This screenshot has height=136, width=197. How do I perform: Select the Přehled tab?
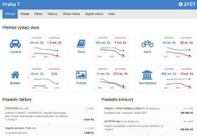pyautogui.click(x=10, y=14)
